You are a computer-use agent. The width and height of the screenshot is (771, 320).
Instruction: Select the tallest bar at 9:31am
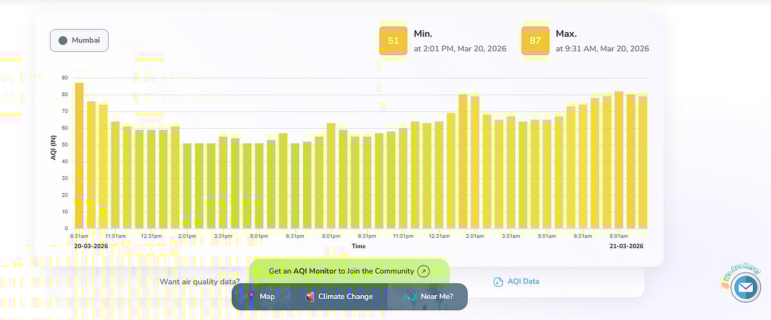[79, 155]
